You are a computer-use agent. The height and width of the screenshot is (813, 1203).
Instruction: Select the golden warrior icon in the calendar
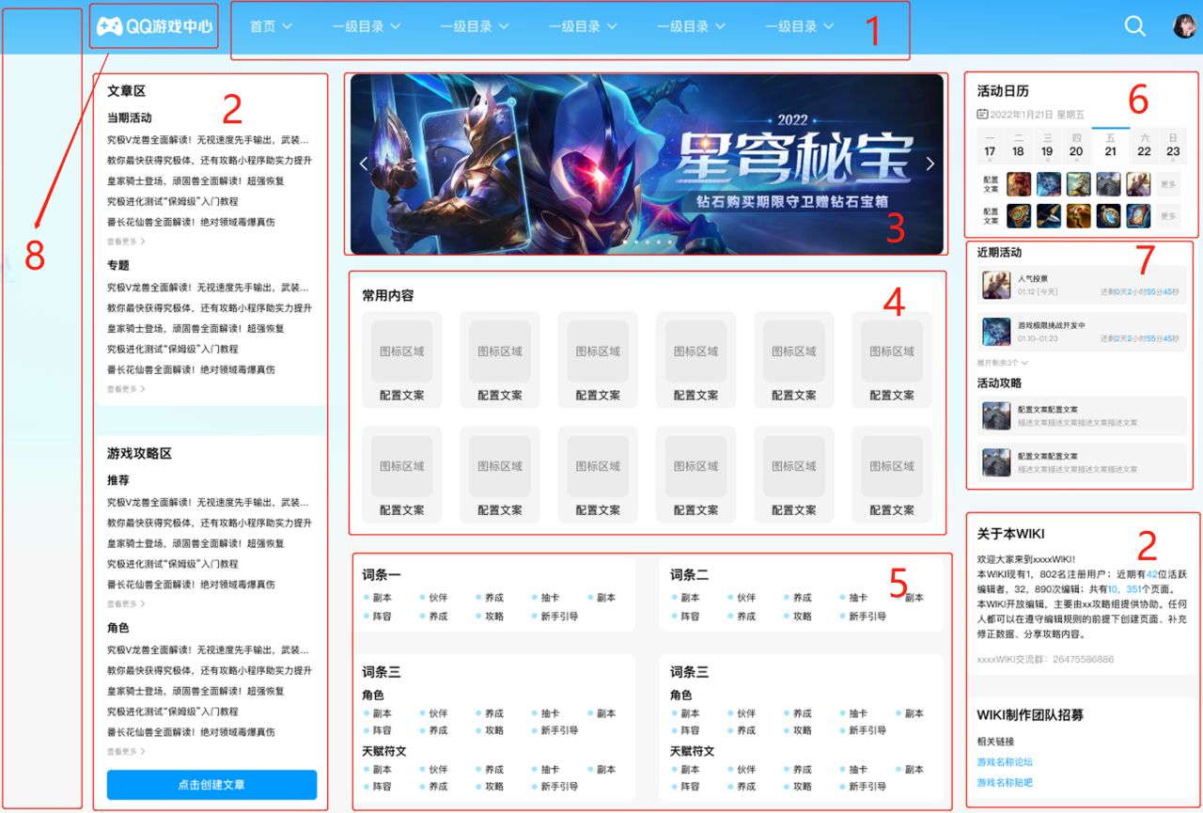pos(1078,183)
